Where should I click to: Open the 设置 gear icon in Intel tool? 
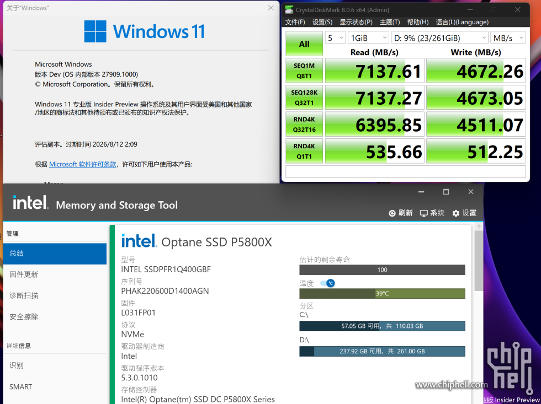click(456, 213)
